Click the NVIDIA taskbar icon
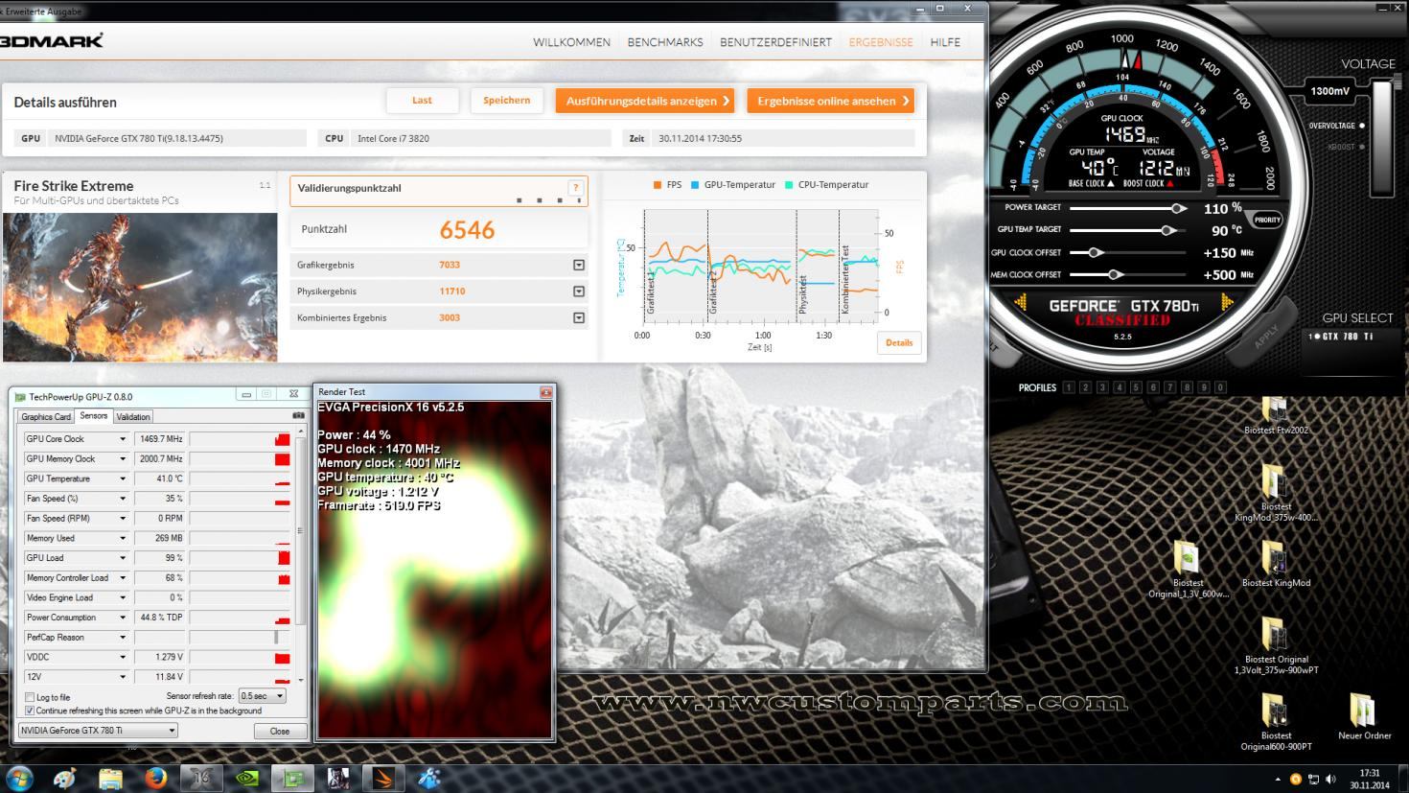This screenshot has width=1409, height=793. click(247, 778)
